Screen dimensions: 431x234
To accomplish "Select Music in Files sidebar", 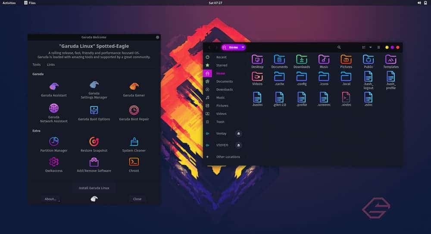I will pyautogui.click(x=224, y=98).
